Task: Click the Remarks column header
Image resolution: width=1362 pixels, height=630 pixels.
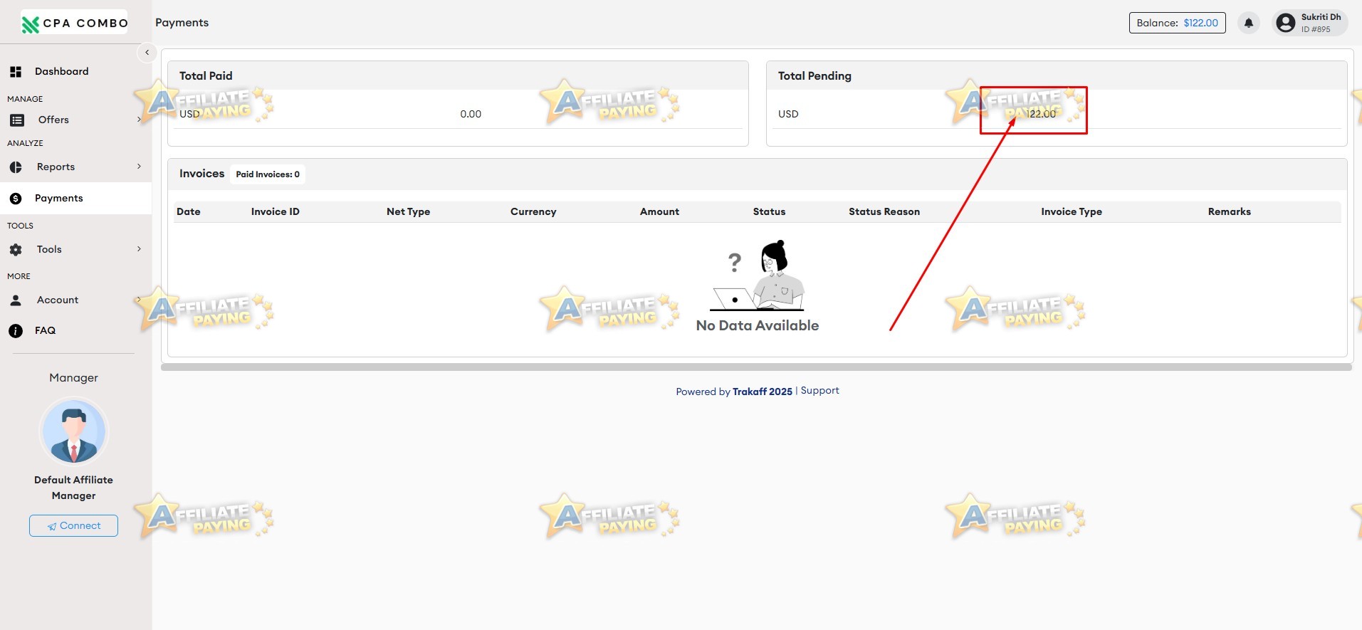Action: (x=1230, y=211)
